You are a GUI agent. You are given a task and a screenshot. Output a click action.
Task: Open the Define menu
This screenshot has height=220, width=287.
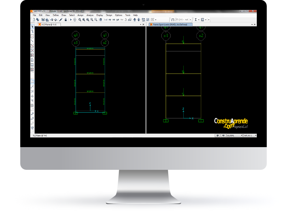[56, 15]
